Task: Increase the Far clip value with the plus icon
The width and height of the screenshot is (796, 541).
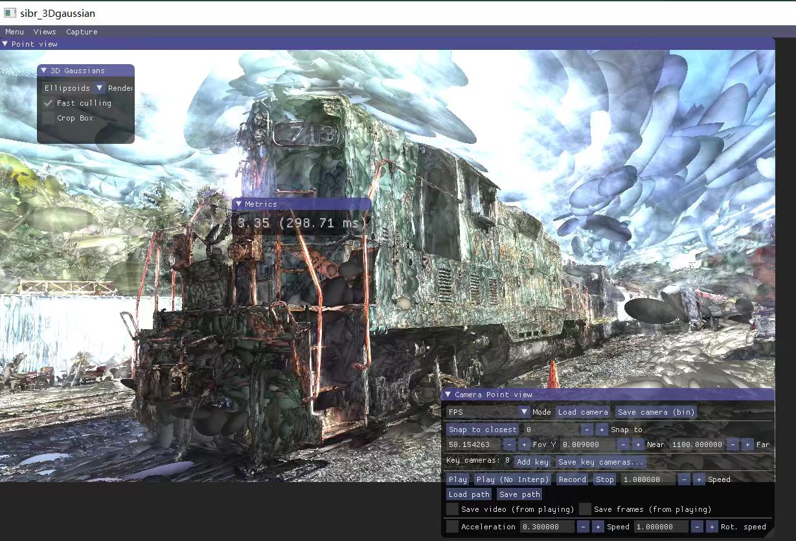Action: [747, 444]
